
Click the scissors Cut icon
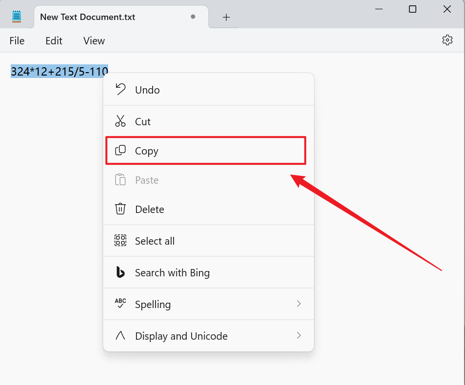[120, 121]
